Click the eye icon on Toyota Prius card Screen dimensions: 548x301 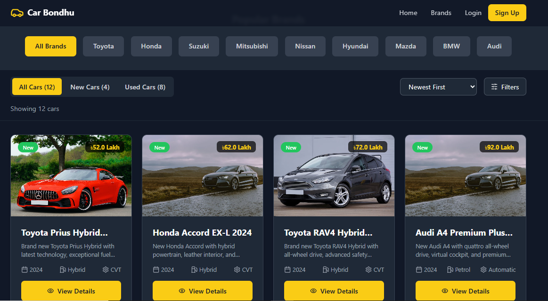click(50, 291)
